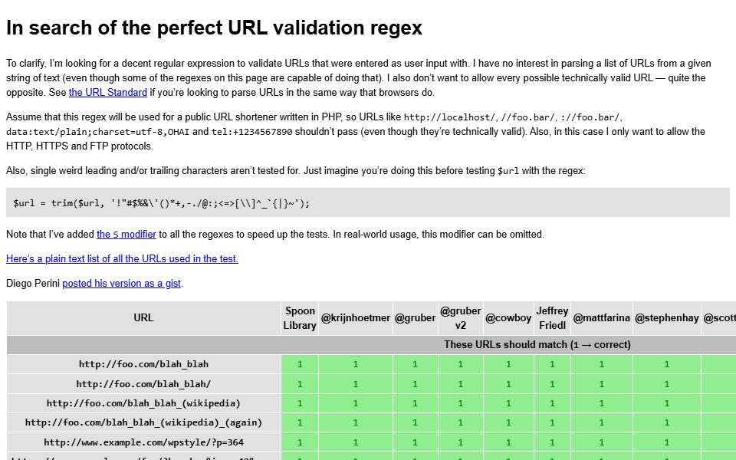Click the http://foo.com/blah_blah/ row label
This screenshot has width=736, height=460.
coord(143,384)
